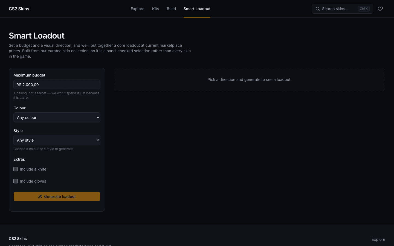Click the magic wand icon on Generate

tap(40, 197)
